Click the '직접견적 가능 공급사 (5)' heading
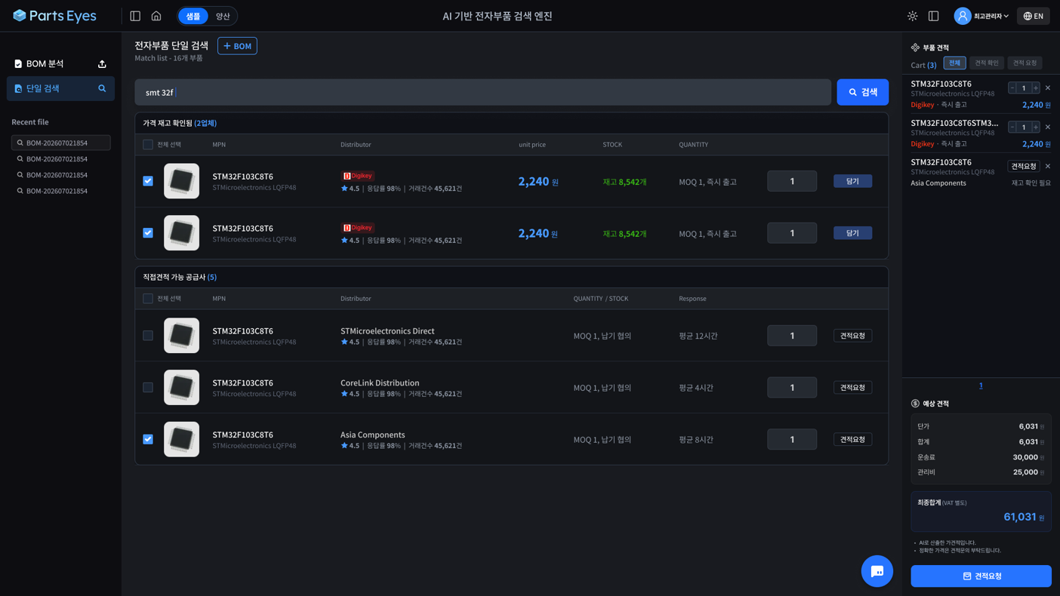Viewport: 1060px width, 596px height. click(x=180, y=277)
